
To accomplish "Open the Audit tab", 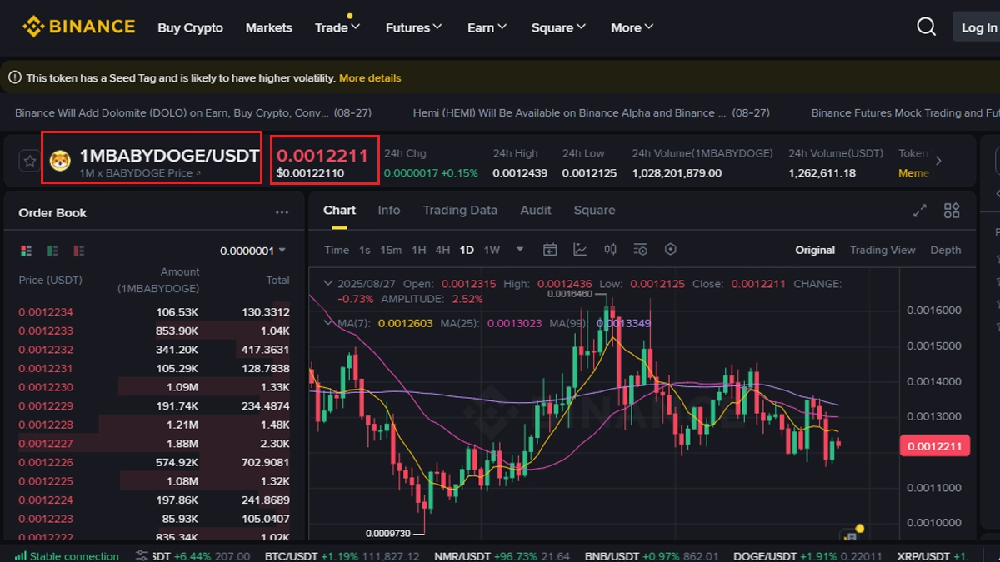I will [536, 210].
